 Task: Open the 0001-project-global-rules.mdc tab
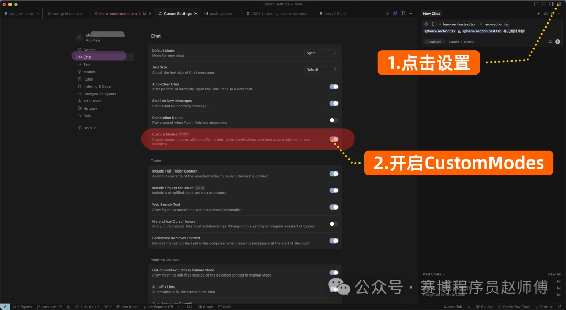(279, 13)
